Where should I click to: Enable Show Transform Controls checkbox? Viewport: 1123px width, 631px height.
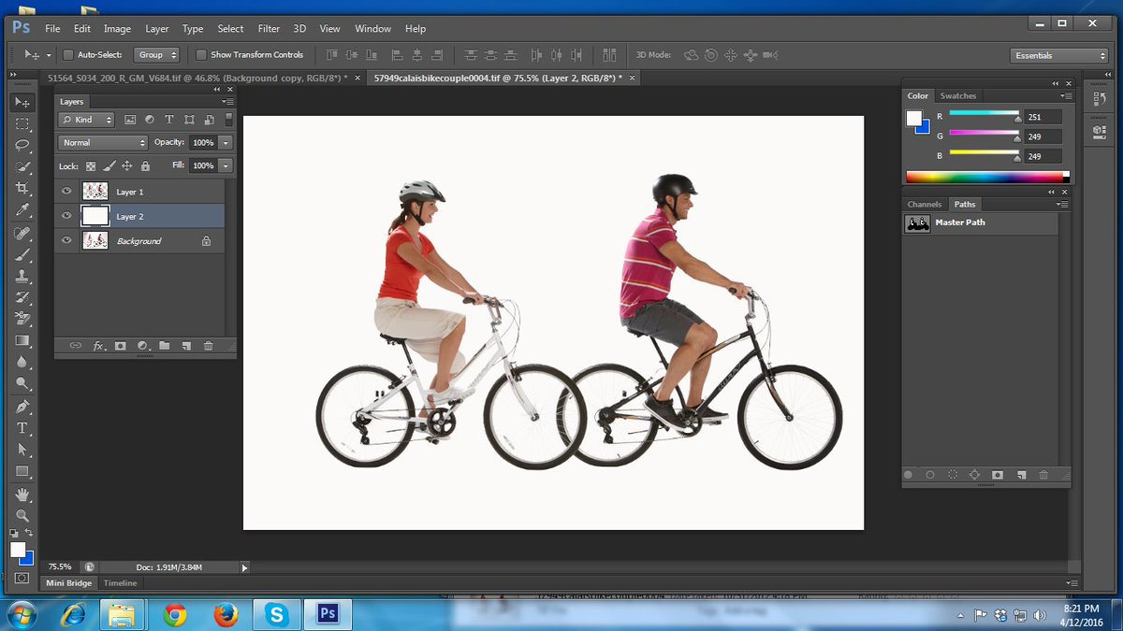[x=201, y=55]
